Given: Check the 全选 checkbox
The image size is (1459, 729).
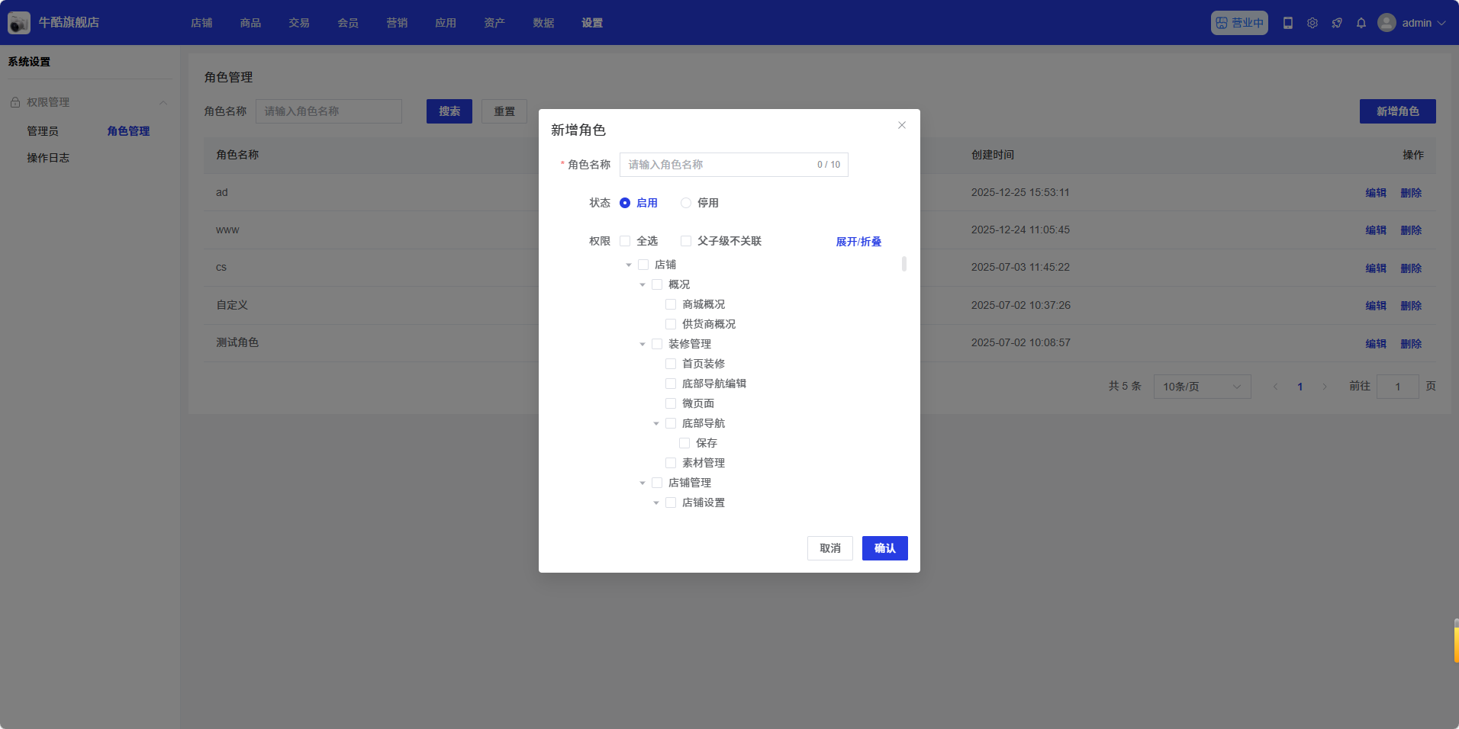Looking at the screenshot, I should tap(625, 241).
